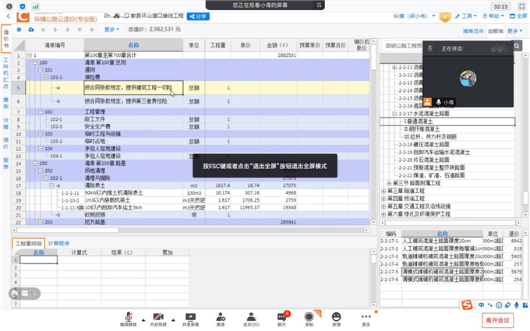Go back with the top-left chevron

[8, 16]
